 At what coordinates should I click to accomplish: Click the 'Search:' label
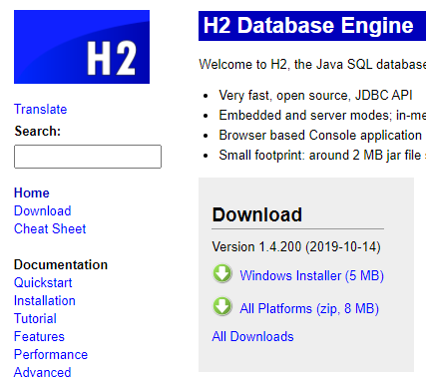click(38, 131)
